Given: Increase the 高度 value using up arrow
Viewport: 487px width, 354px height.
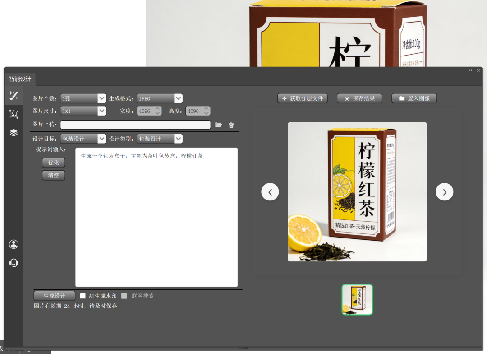Looking at the screenshot, I should (206, 108).
